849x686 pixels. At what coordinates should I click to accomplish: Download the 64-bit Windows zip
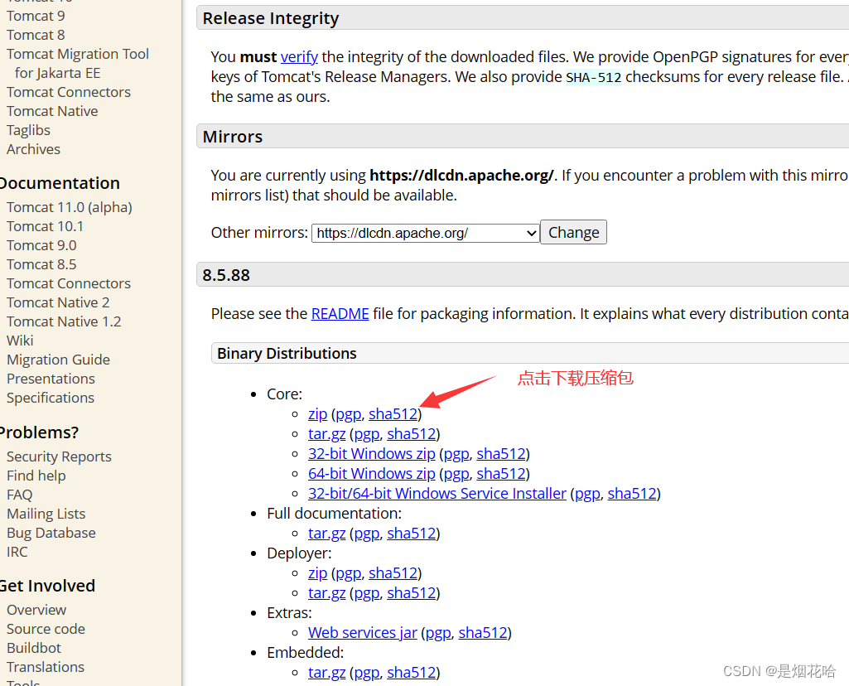pos(372,474)
